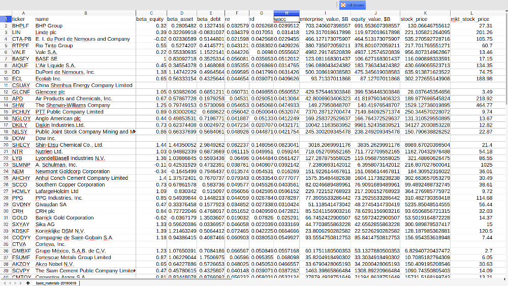This screenshot has height=286, width=508.
Task: Select row 19 header
Action: 6,138
